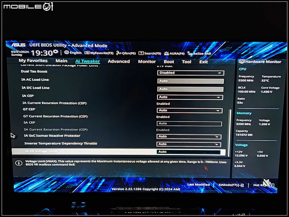This screenshot has height=217, width=289.
Task: Click SA Current Excursion Protection (CEP) label
Action: click(x=56, y=130)
